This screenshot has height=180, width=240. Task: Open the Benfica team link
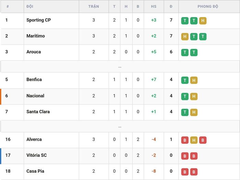tap(34, 79)
